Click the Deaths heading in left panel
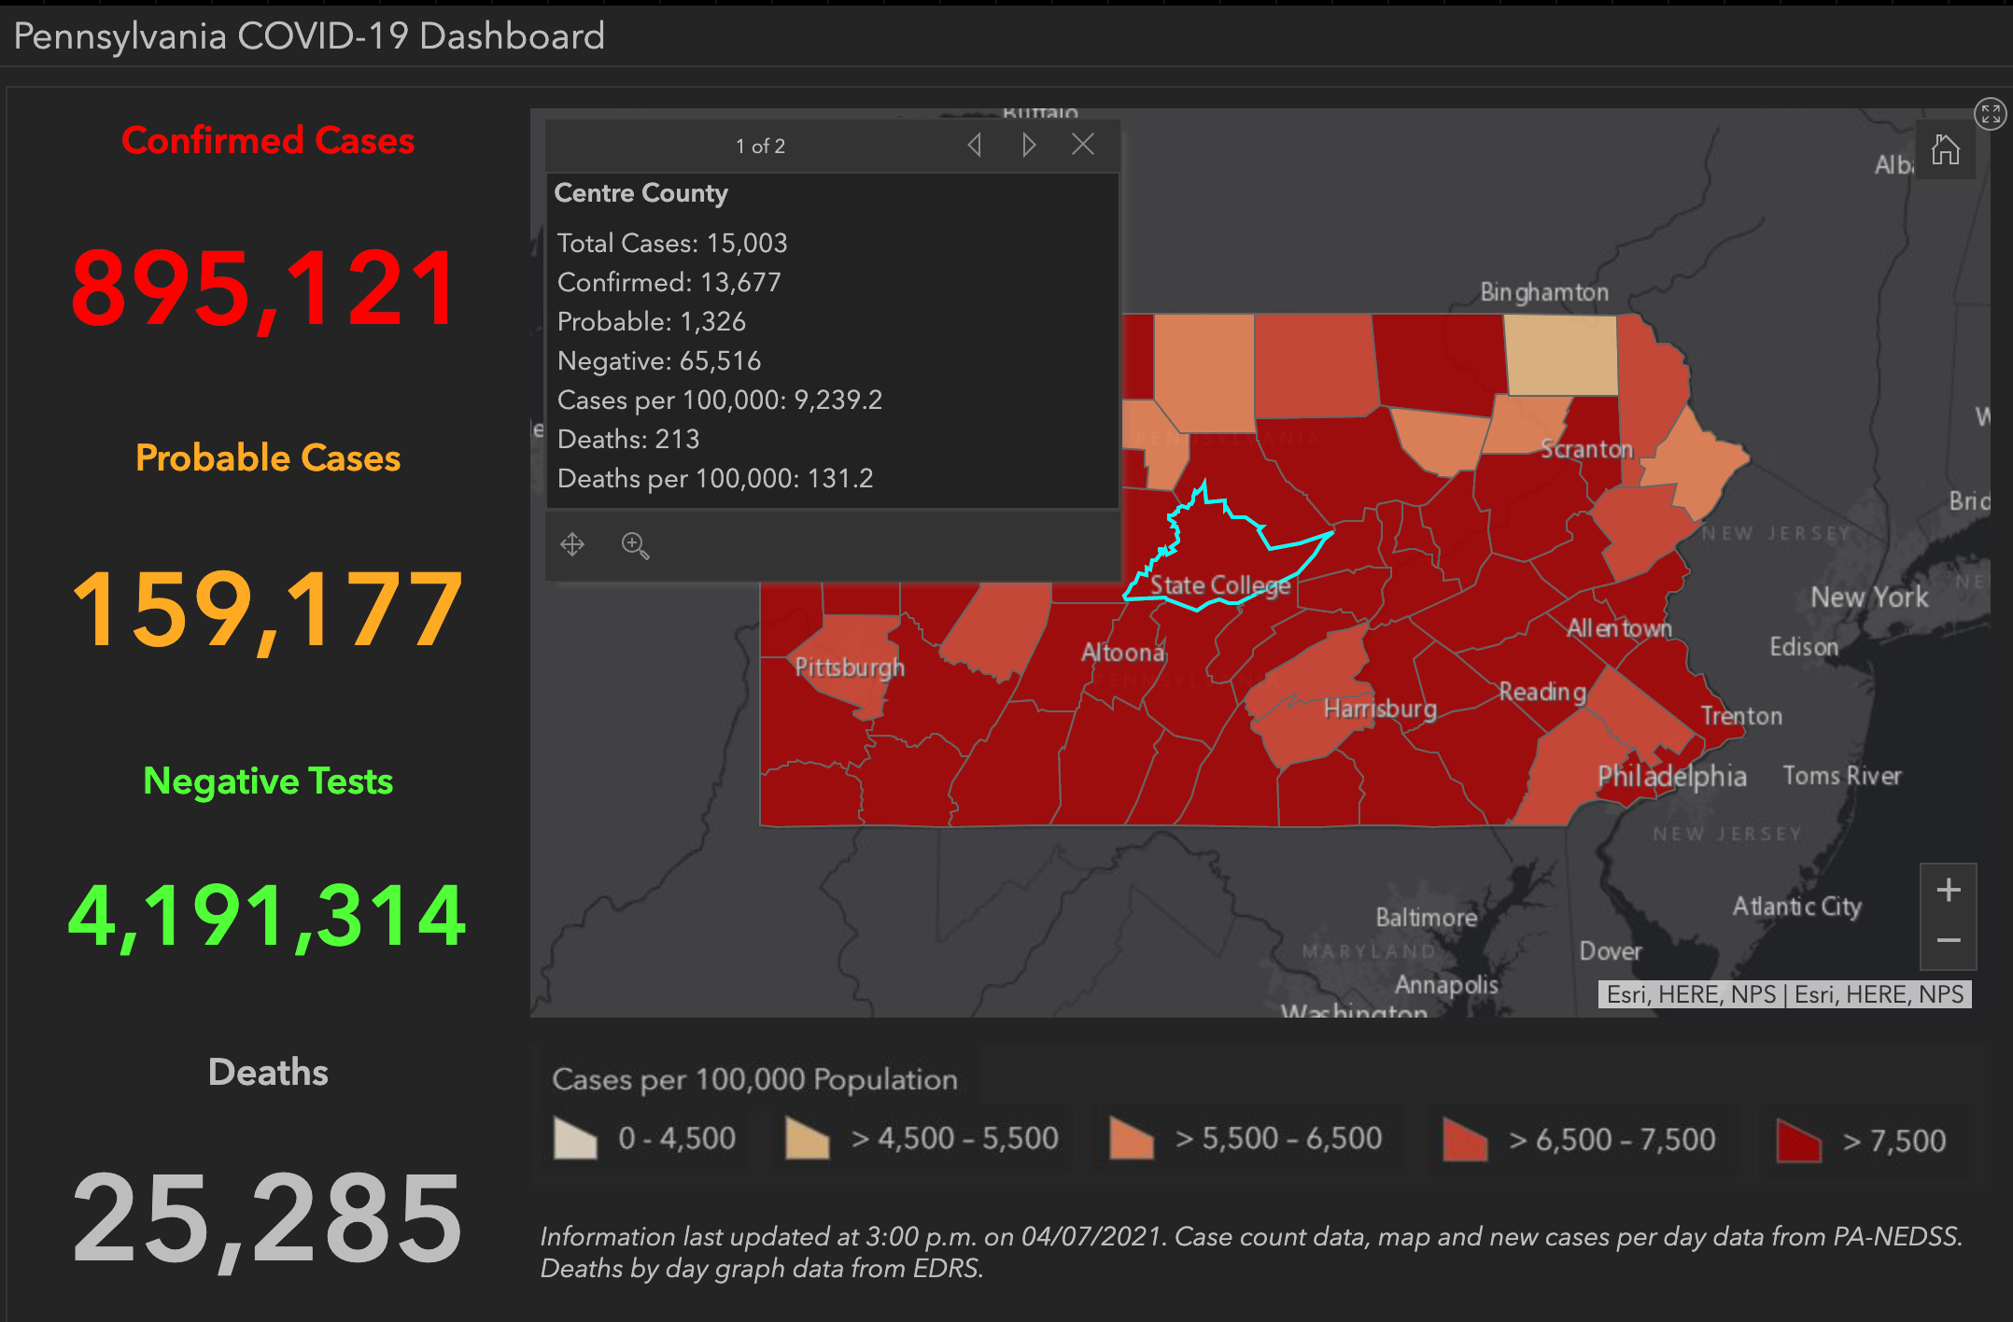This screenshot has width=2013, height=1322. pos(268,1072)
